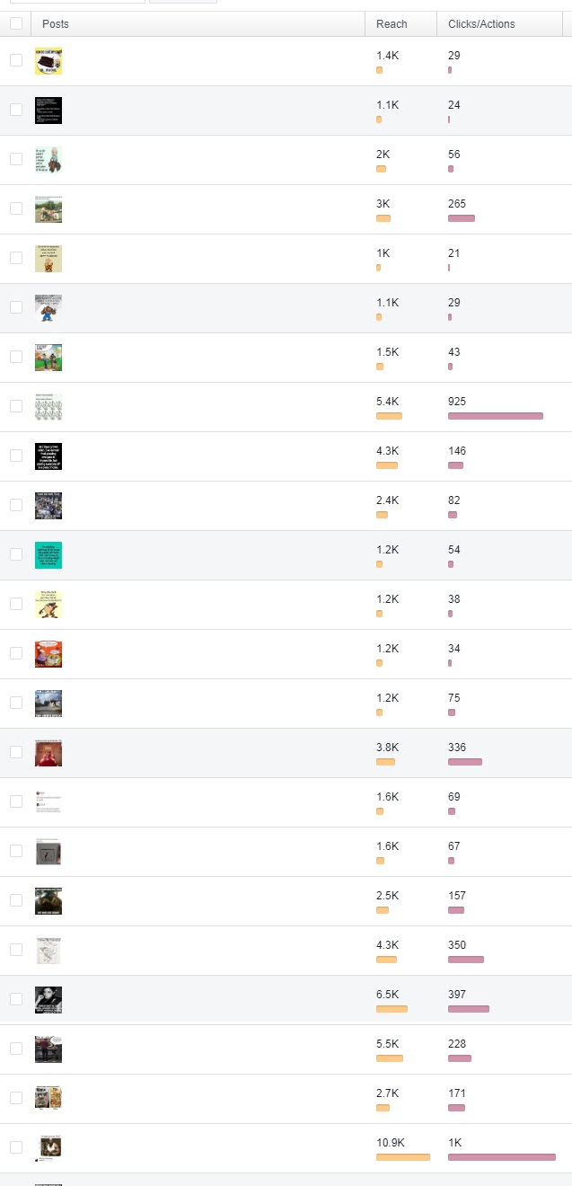Click the thumbnail of the post with 10.9K reach
The width and height of the screenshot is (572, 1186).
point(48,1148)
